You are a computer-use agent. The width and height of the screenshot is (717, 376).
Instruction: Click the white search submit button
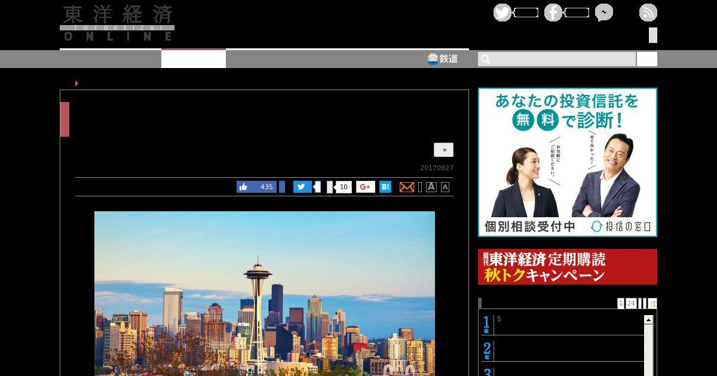coord(647,59)
